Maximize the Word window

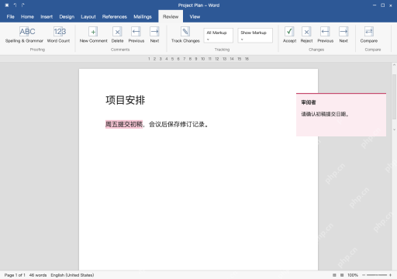(383, 5)
